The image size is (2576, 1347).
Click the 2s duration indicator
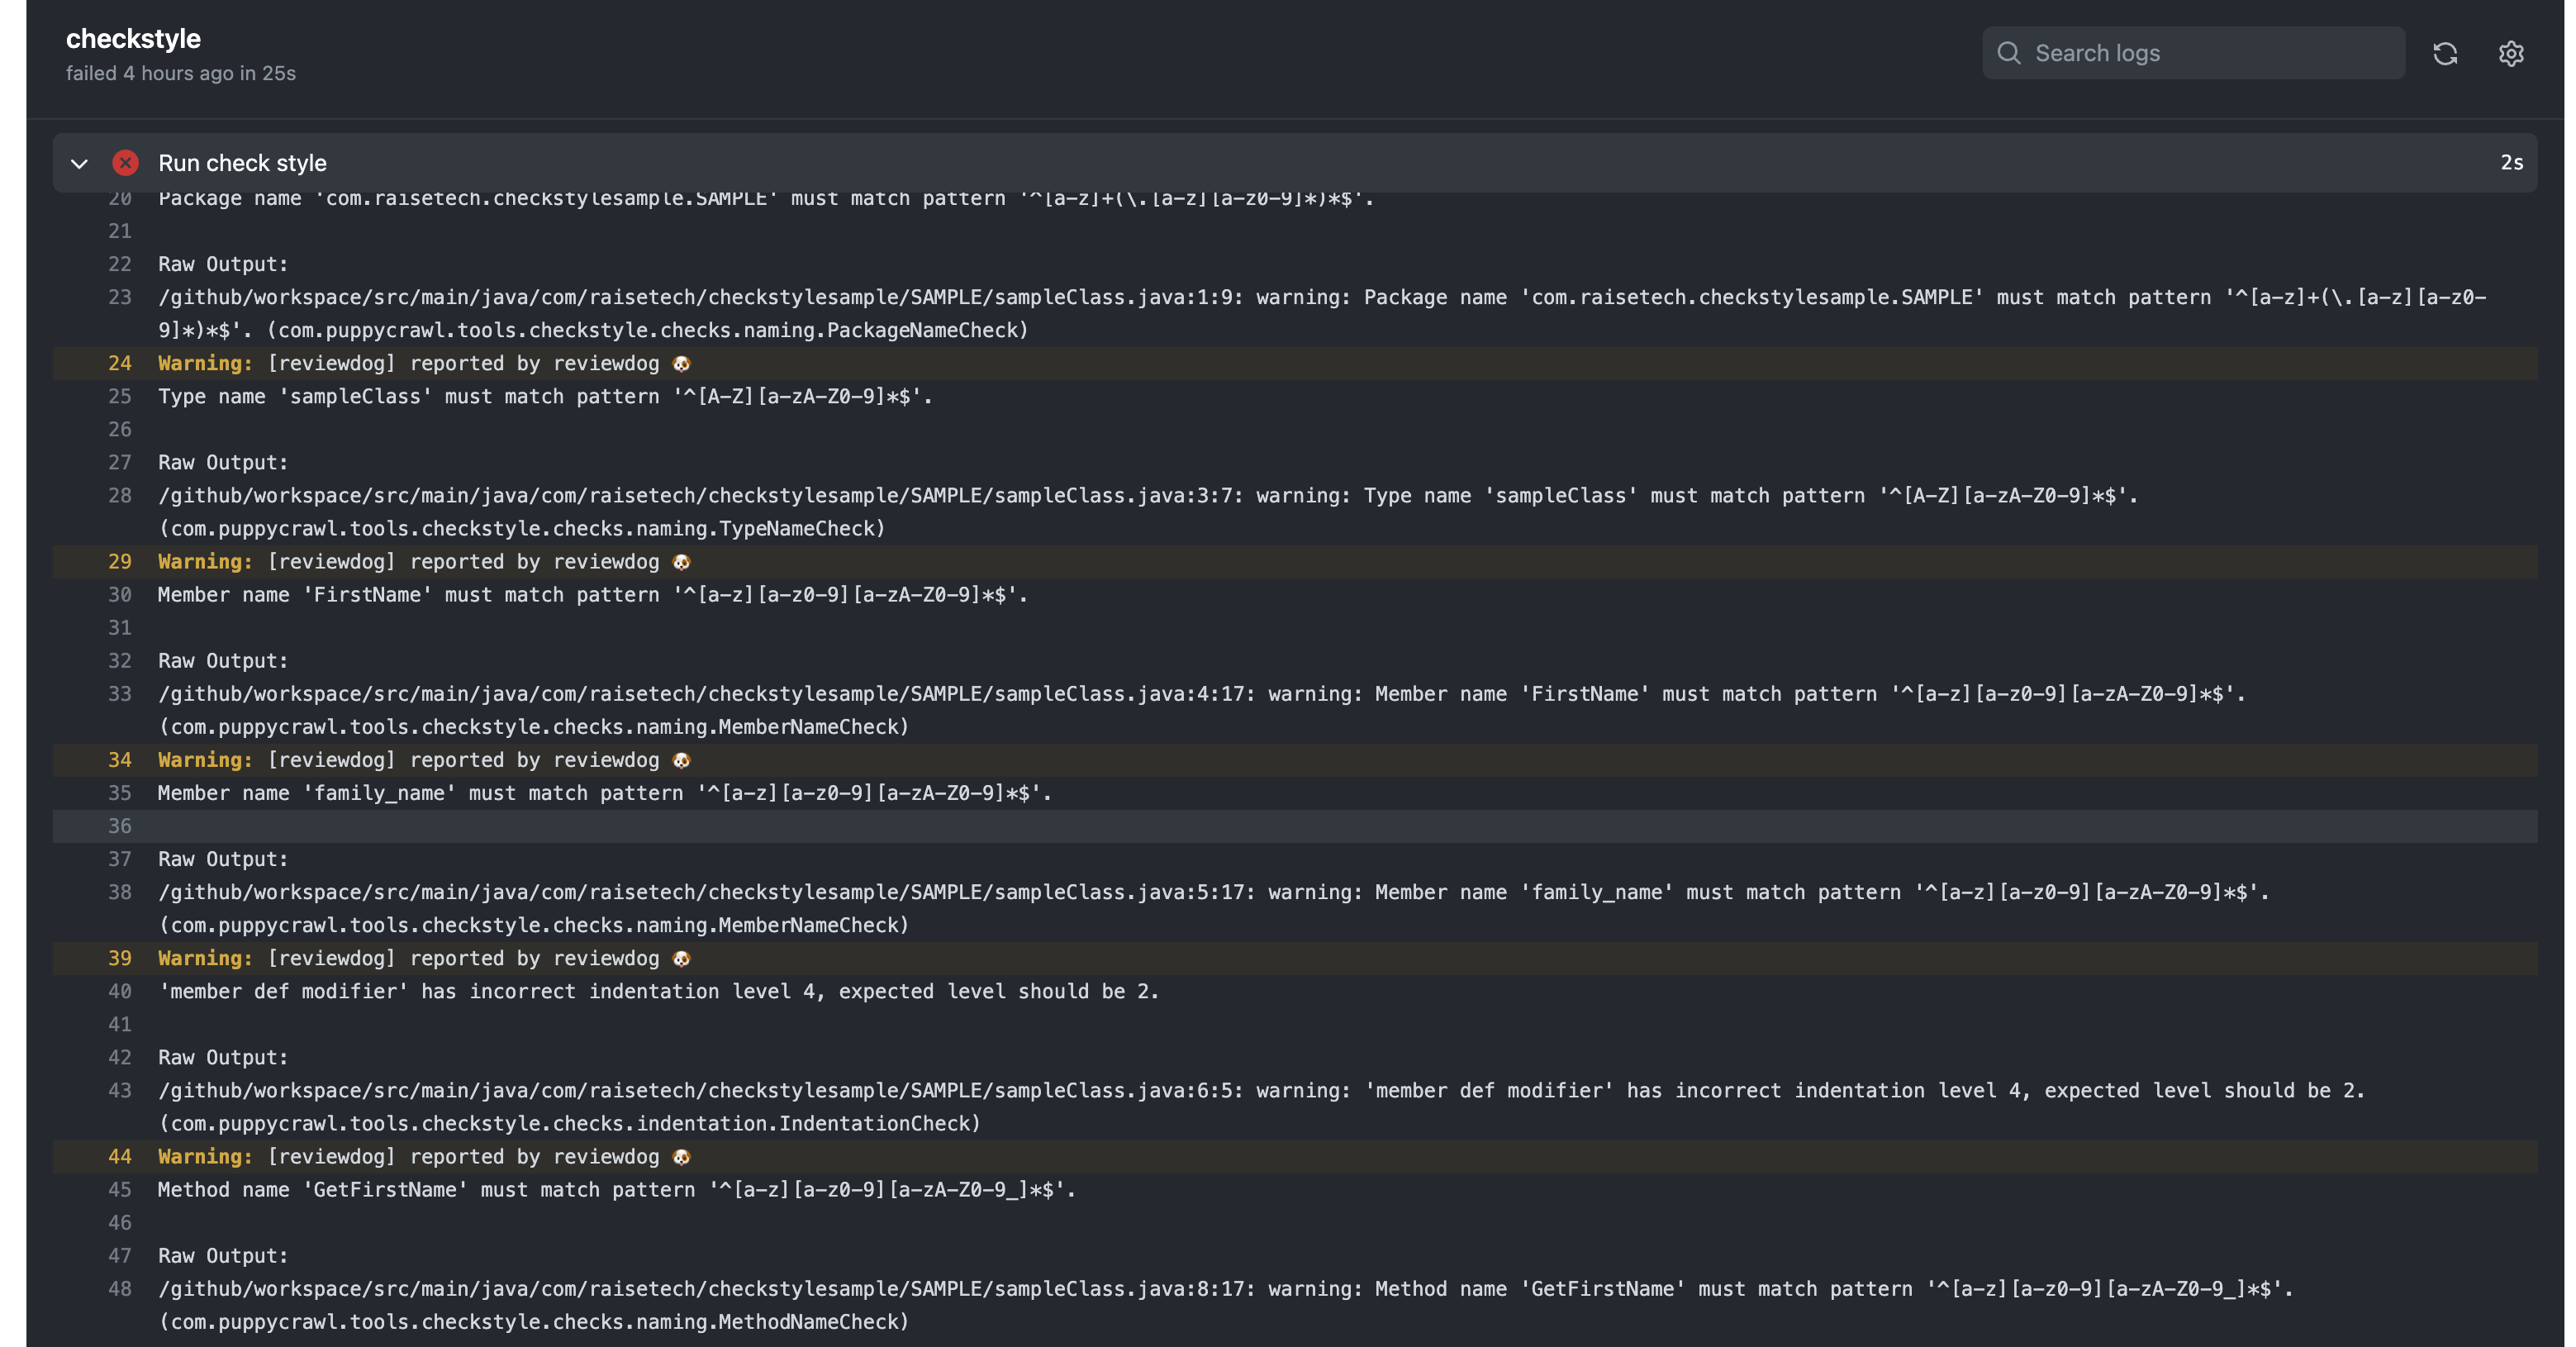[x=2512, y=163]
